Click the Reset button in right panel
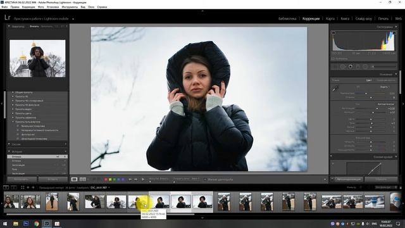This screenshot has width=405, height=228. (381, 179)
